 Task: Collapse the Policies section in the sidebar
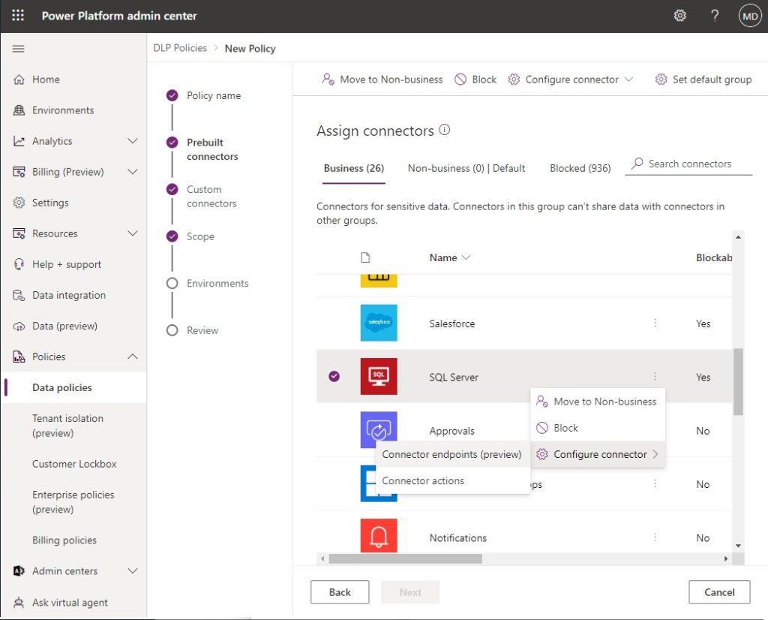(x=132, y=357)
